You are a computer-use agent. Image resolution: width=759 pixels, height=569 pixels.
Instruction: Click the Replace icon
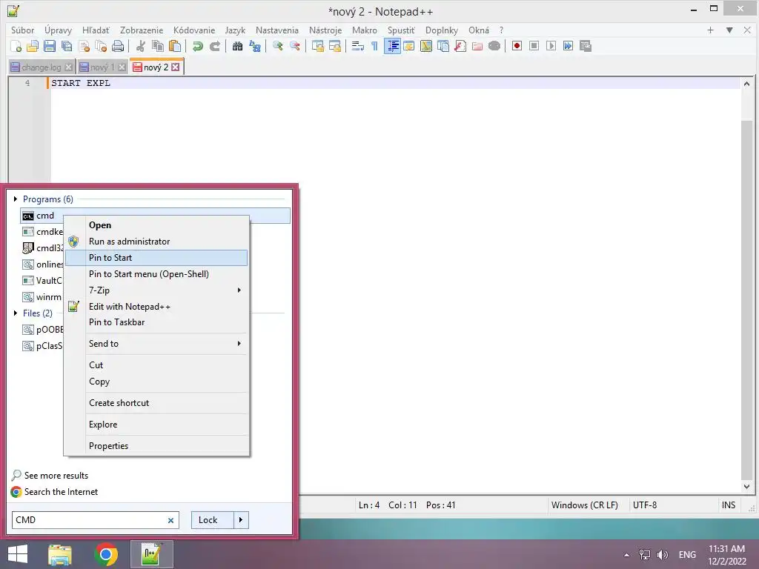coord(255,46)
